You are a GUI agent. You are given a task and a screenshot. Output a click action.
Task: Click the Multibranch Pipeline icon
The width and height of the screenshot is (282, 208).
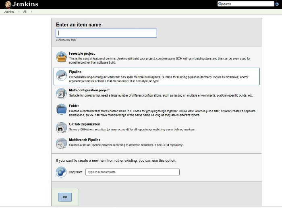[x=61, y=143]
